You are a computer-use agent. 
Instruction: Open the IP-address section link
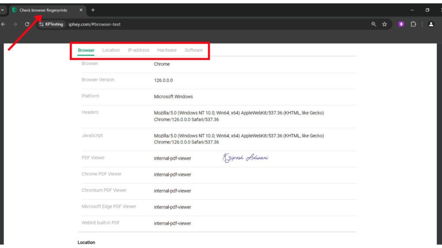pos(138,50)
